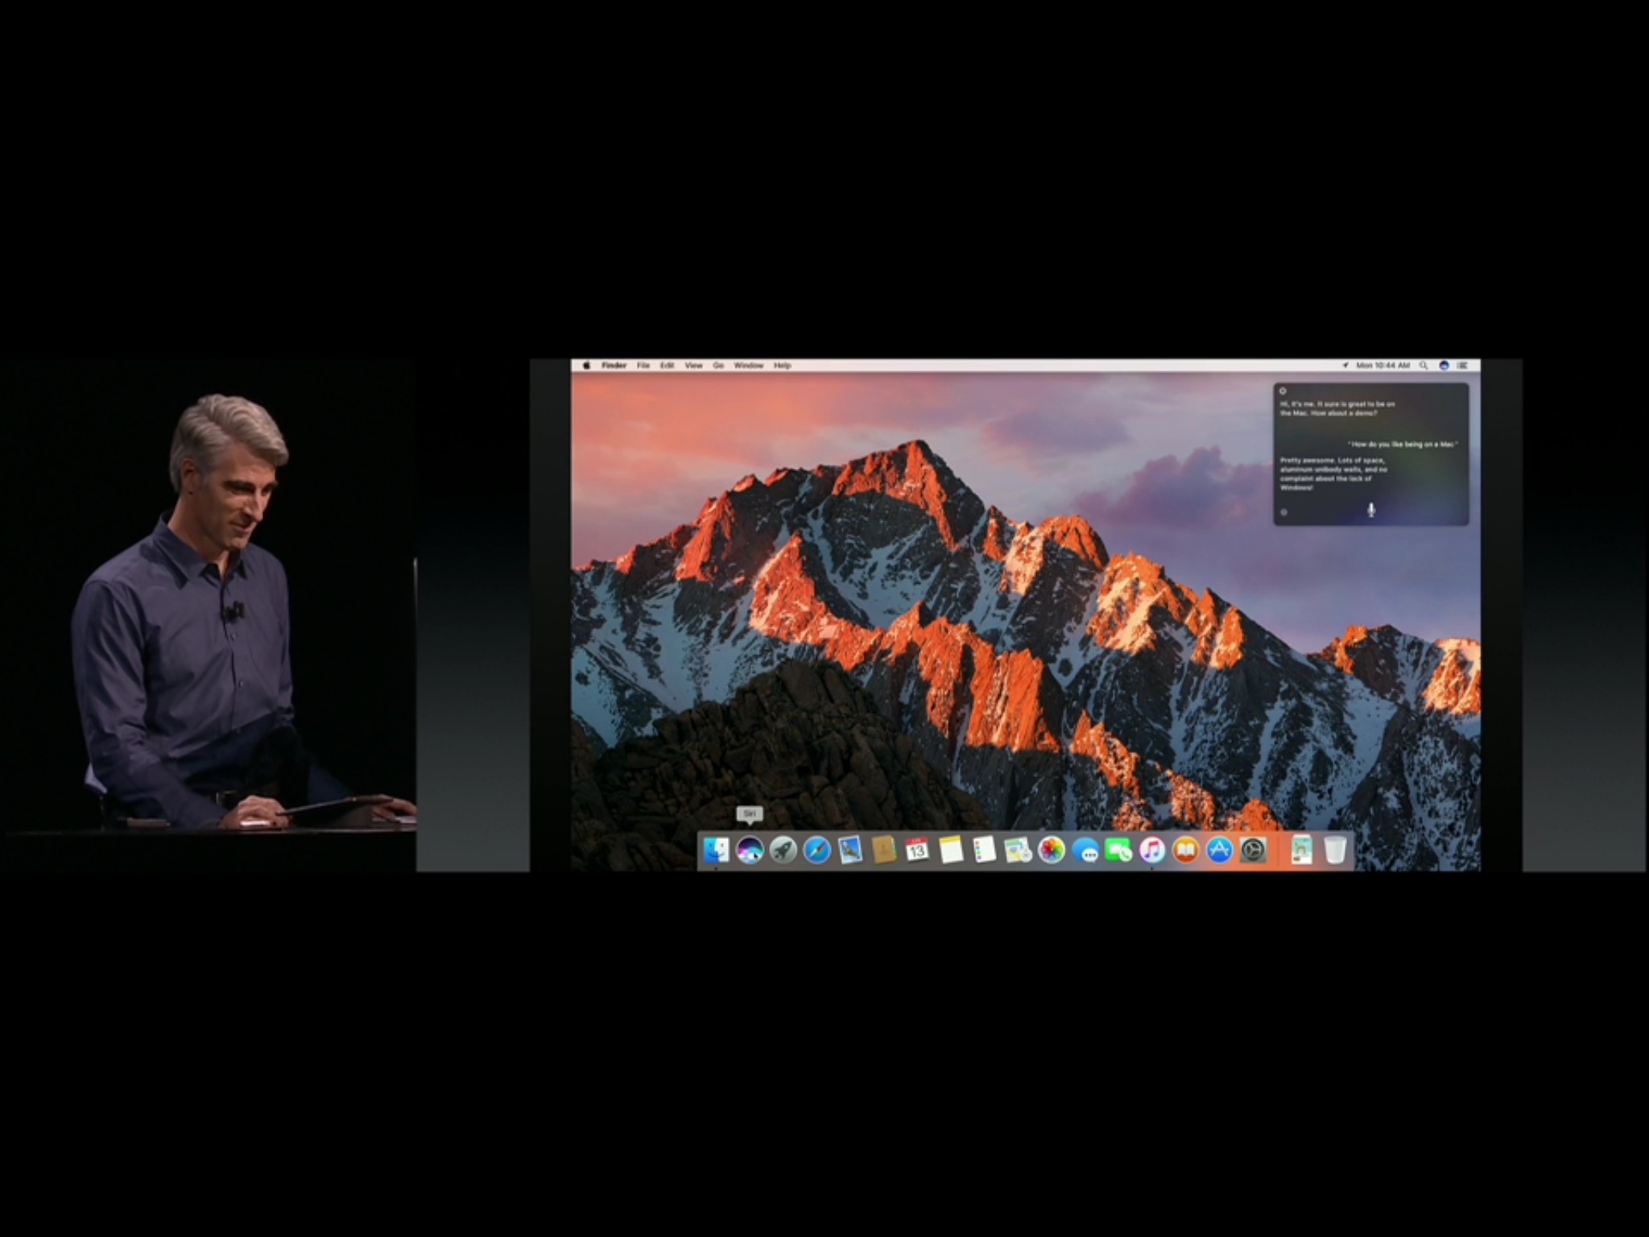Open the Window menu
Screen dimensions: 1649x1237
pyautogui.click(x=749, y=366)
